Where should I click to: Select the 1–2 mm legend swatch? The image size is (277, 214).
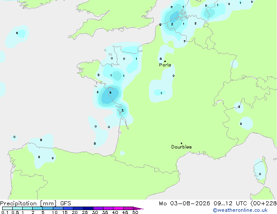28,208
